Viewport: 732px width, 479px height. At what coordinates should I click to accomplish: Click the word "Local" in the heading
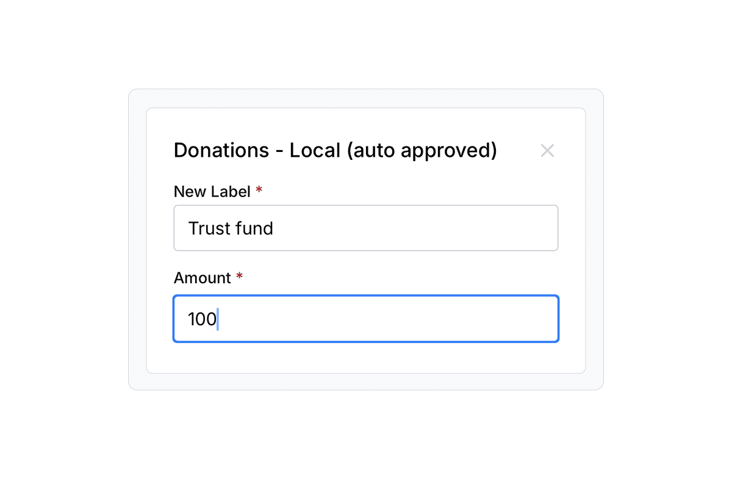(315, 150)
